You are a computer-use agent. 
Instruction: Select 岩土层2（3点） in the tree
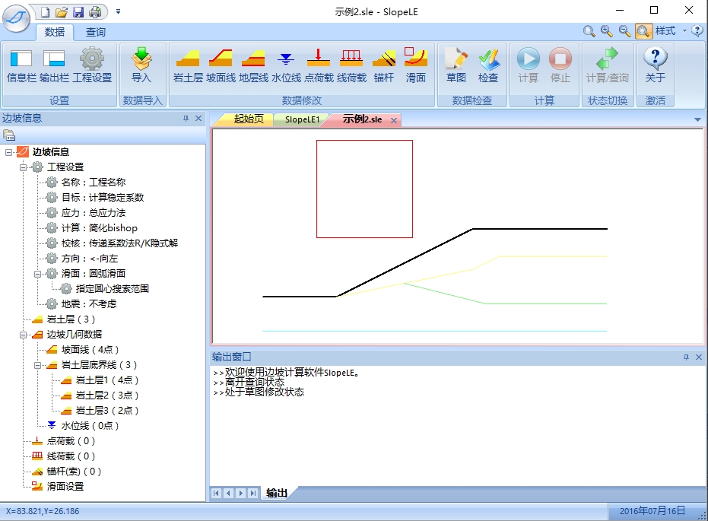(106, 396)
